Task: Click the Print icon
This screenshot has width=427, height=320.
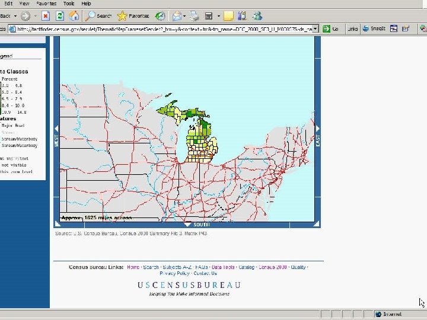Action: pyautogui.click(x=195, y=16)
